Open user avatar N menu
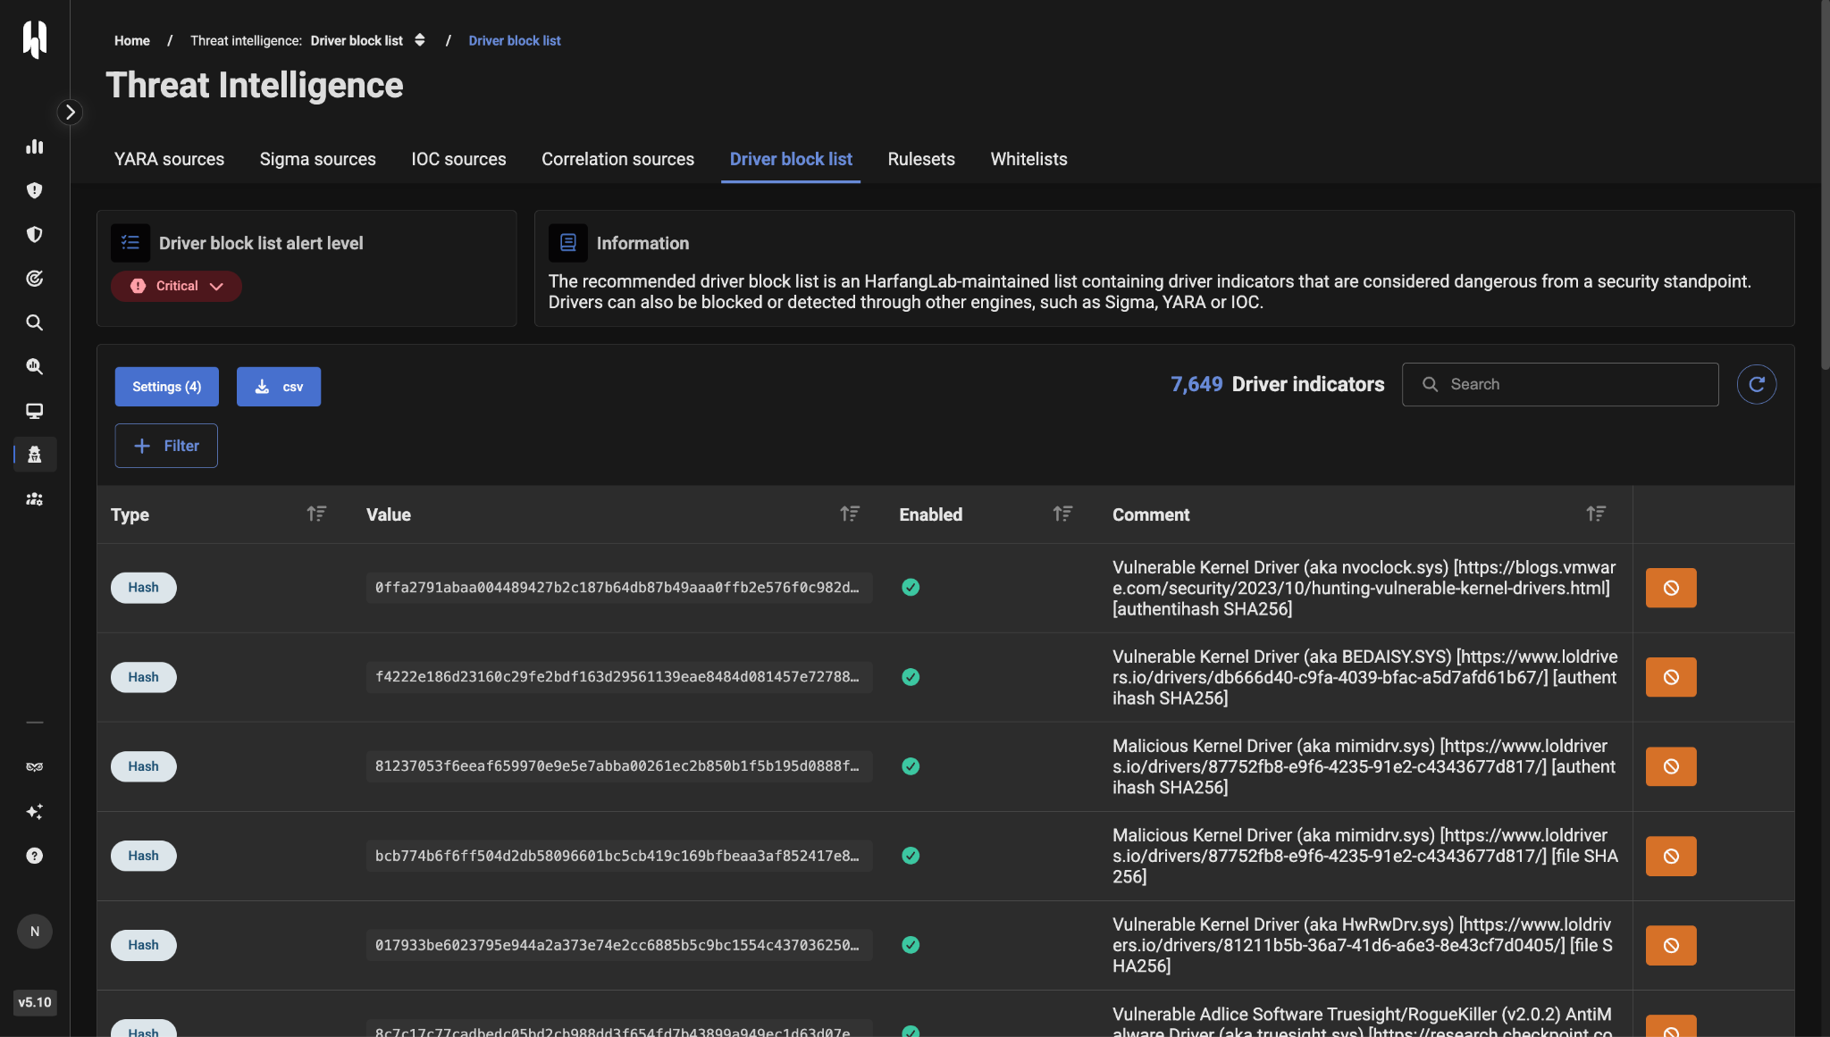The image size is (1830, 1037). click(35, 932)
